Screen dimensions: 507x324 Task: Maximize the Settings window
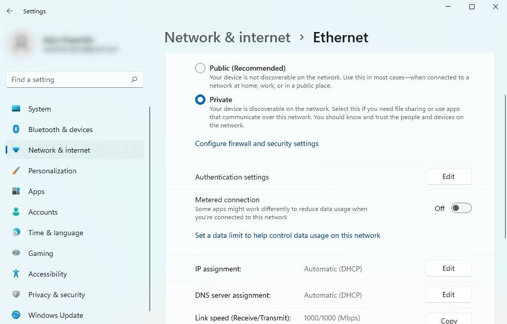tap(472, 7)
